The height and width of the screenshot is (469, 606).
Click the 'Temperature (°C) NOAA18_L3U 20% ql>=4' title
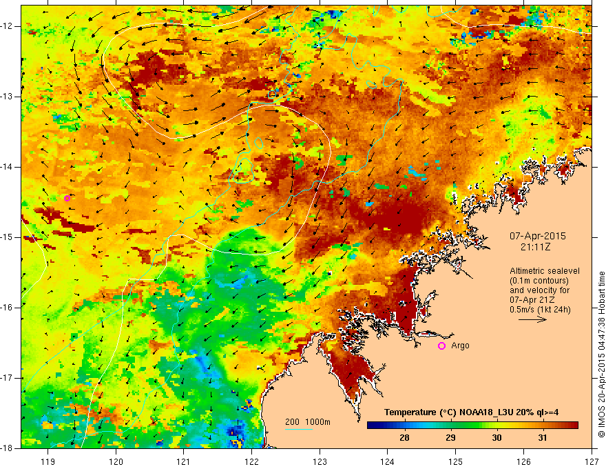(471, 412)
